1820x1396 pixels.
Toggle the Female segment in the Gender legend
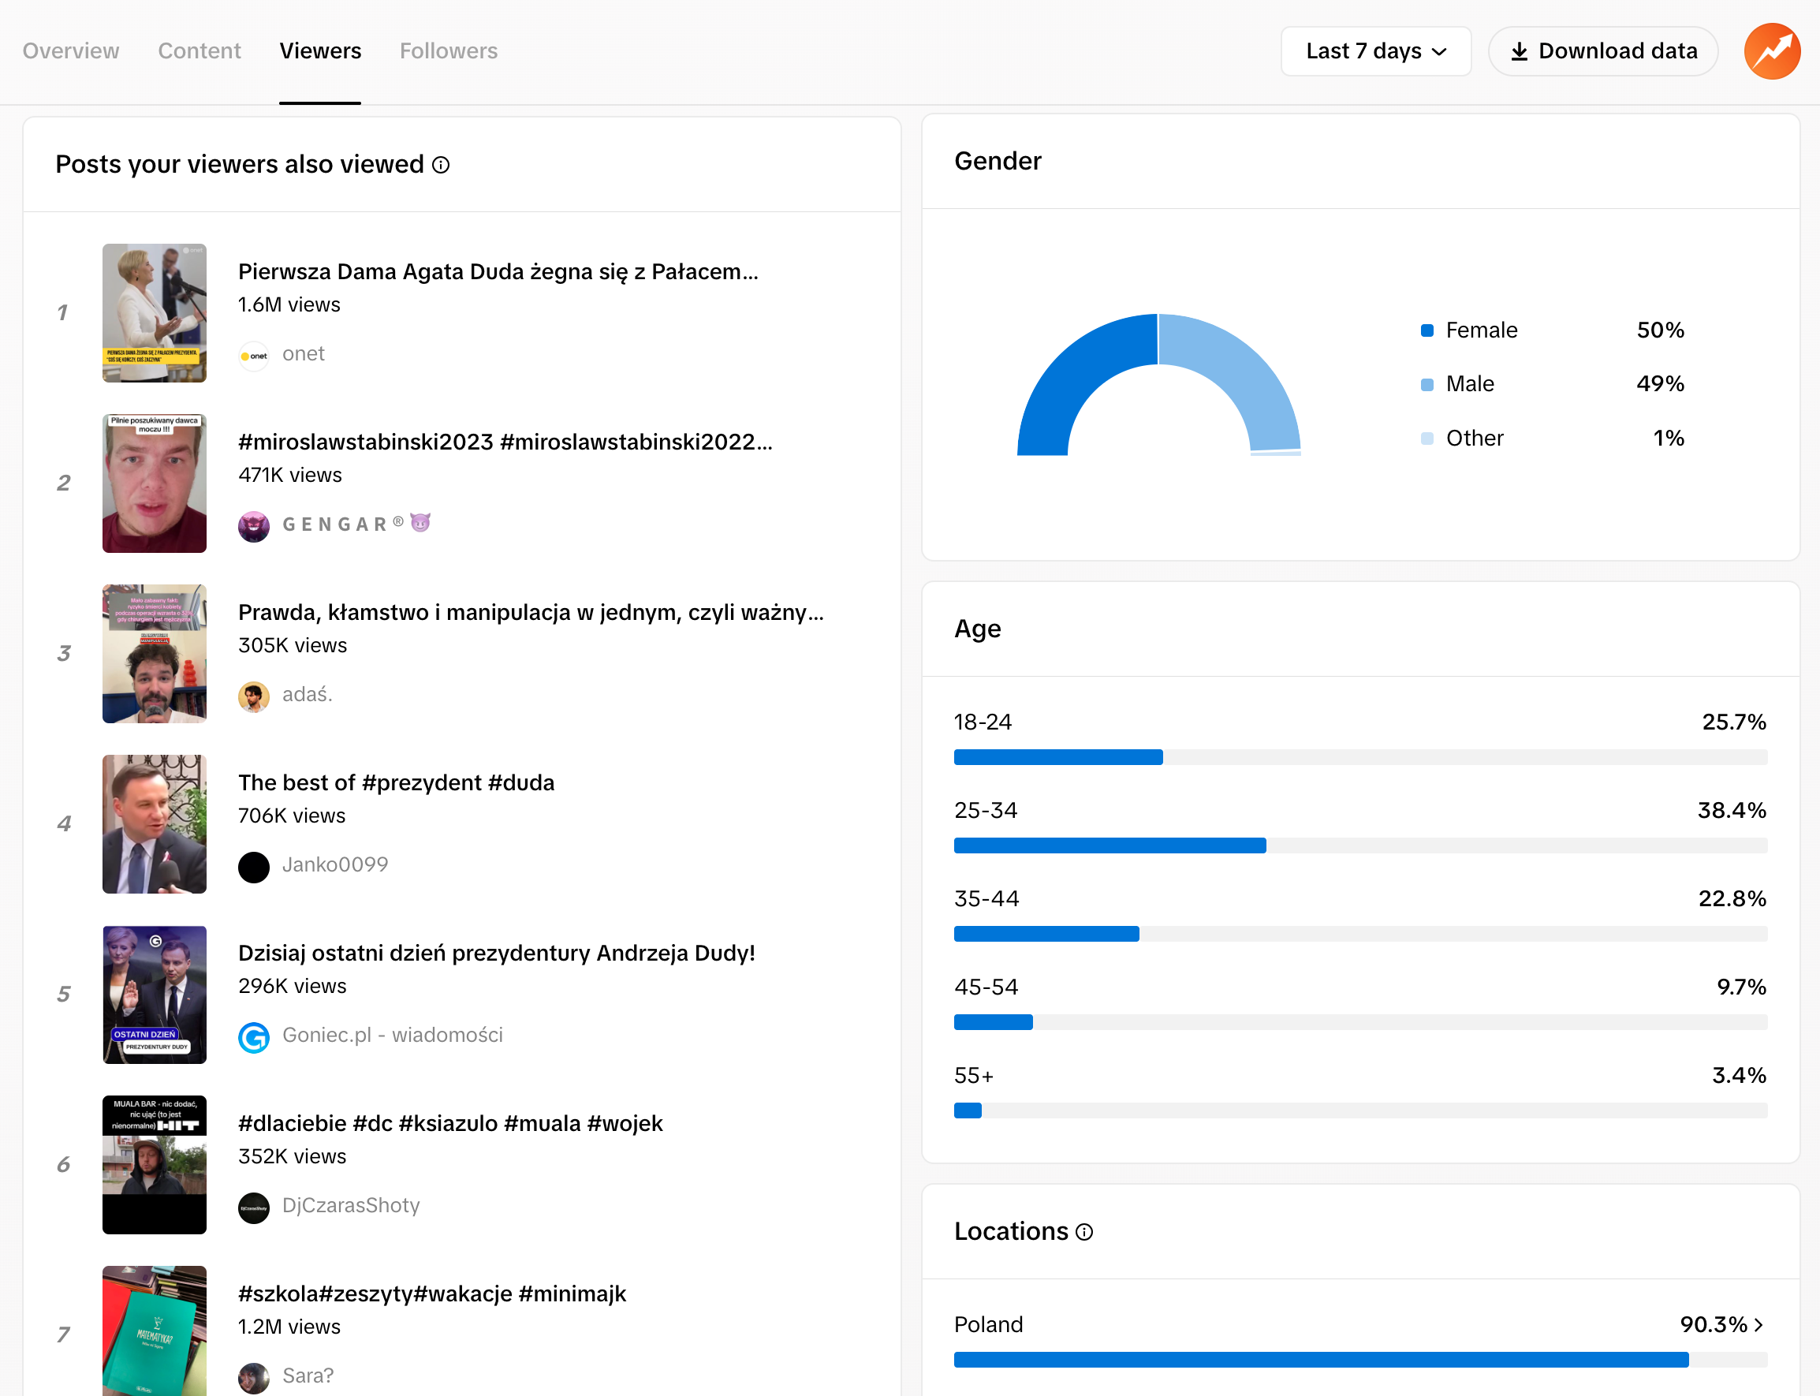click(1427, 330)
